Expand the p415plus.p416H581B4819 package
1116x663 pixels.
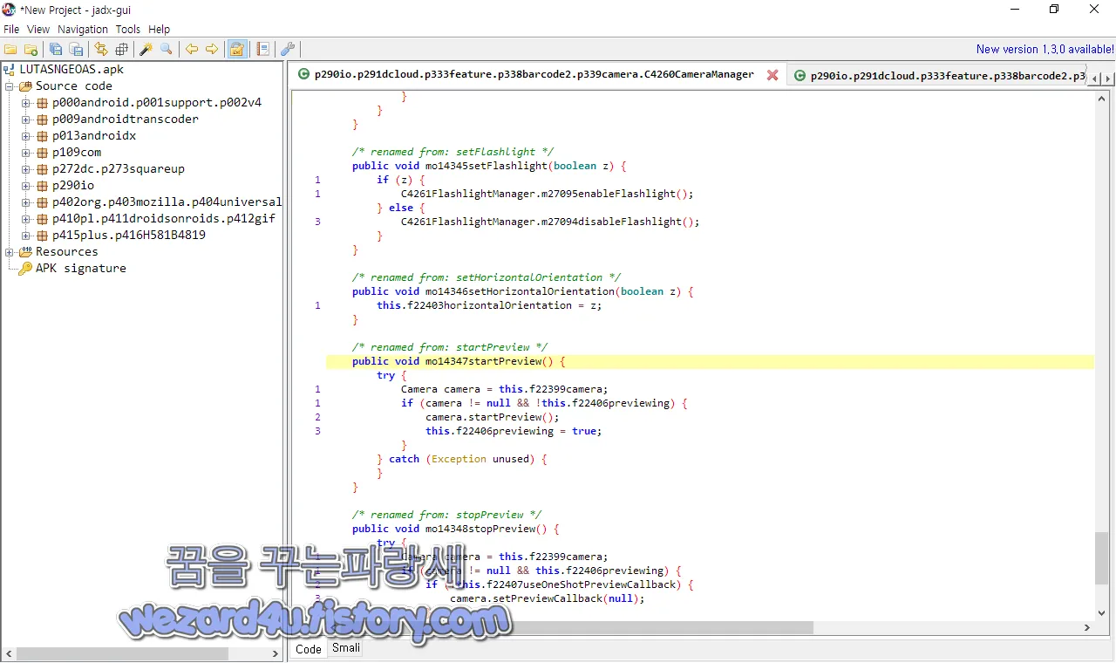coord(26,236)
